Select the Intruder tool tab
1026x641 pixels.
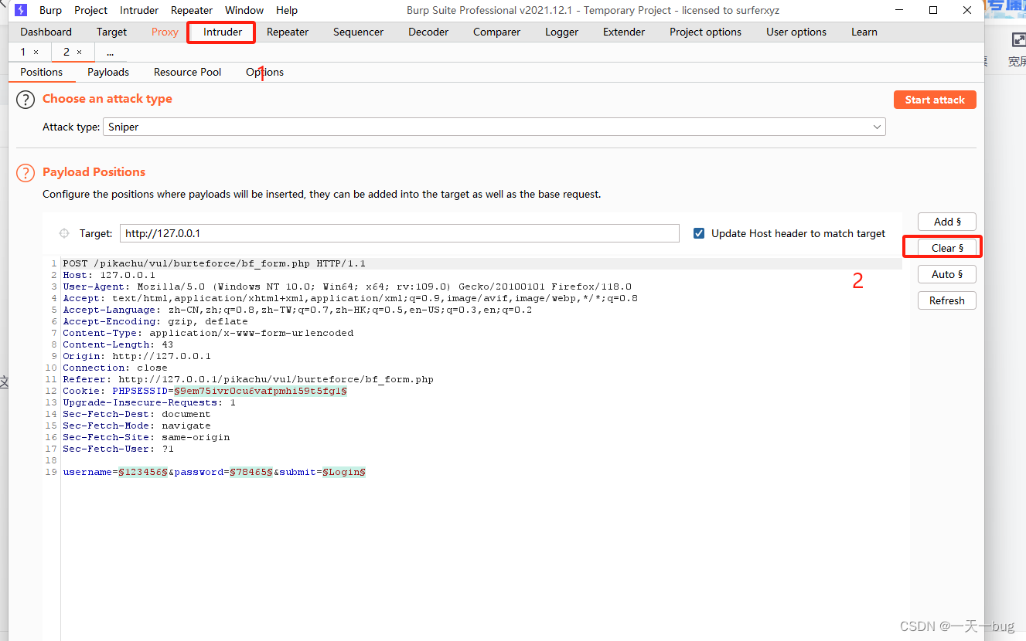[223, 32]
